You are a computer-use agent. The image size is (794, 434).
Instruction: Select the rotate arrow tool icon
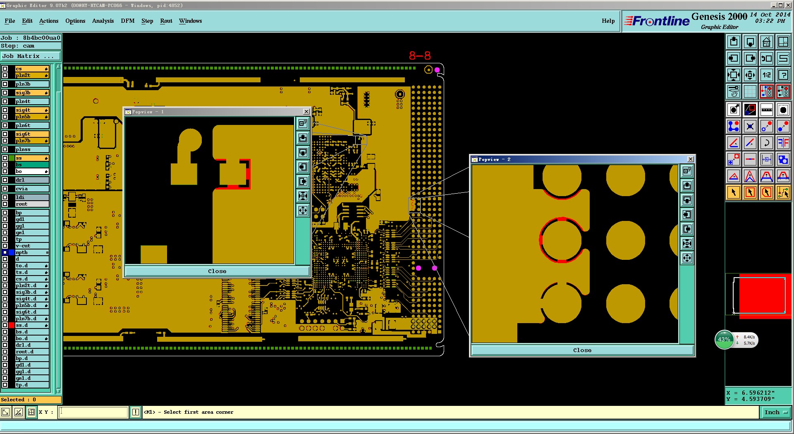point(766,143)
